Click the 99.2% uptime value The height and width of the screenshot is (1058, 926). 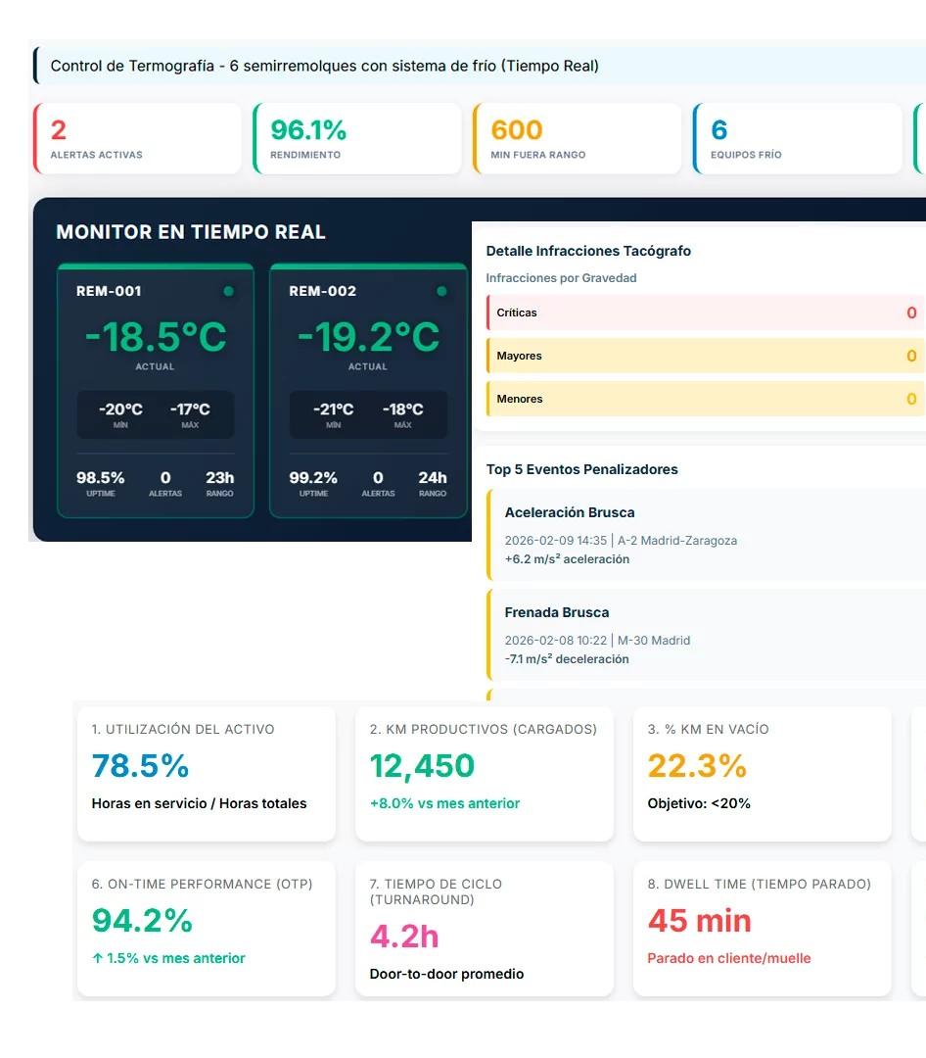pyautogui.click(x=313, y=478)
